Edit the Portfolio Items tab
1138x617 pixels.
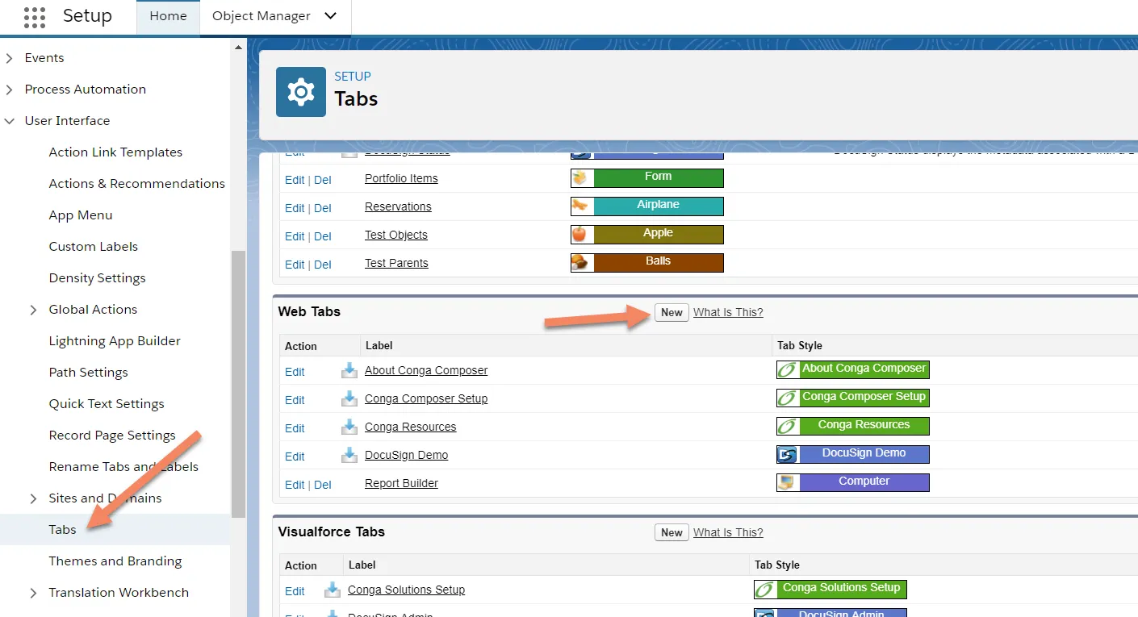(x=295, y=180)
